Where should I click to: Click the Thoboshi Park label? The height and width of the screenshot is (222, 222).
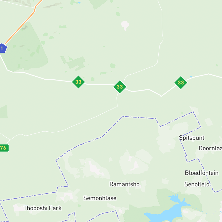click(x=42, y=208)
